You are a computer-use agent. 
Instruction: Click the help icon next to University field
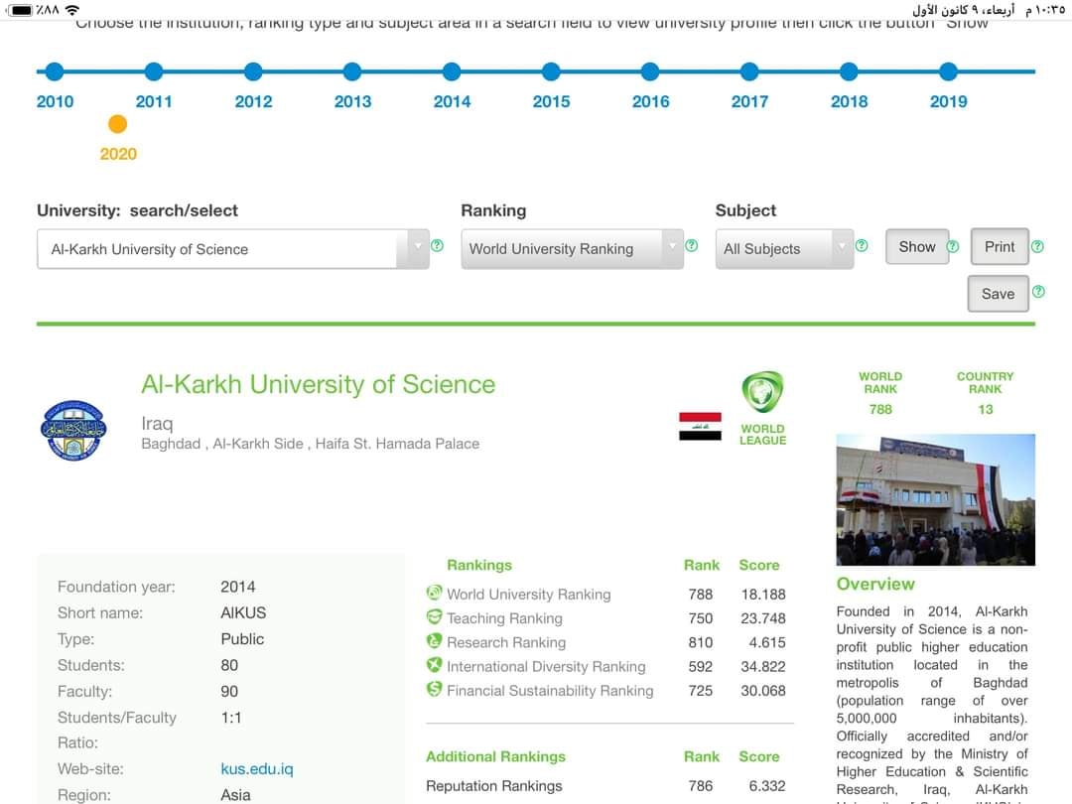point(437,245)
